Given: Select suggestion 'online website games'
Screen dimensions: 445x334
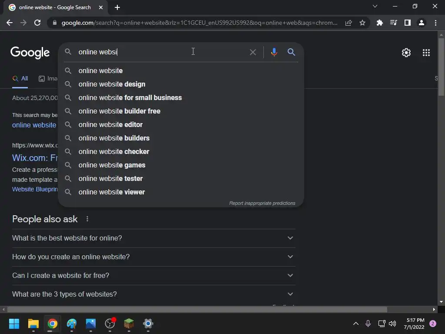Looking at the screenshot, I should pyautogui.click(x=181, y=165).
